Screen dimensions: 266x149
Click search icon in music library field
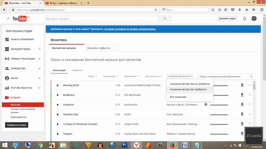point(251,77)
